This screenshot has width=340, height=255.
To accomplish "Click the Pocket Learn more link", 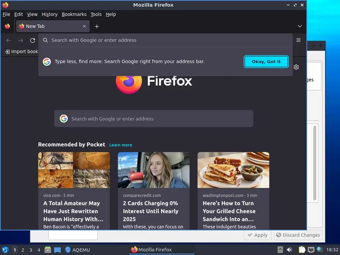I will pos(121,145).
